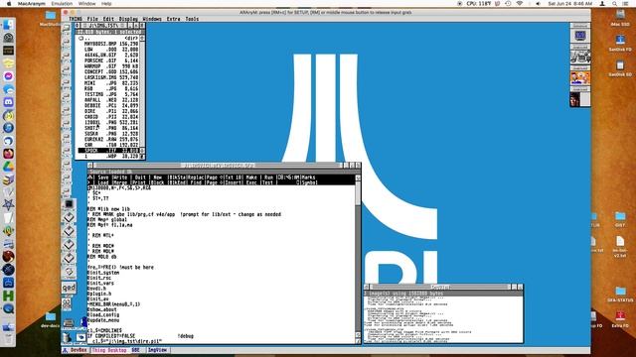Open the THING menu
636x357 pixels.
tap(76, 19)
